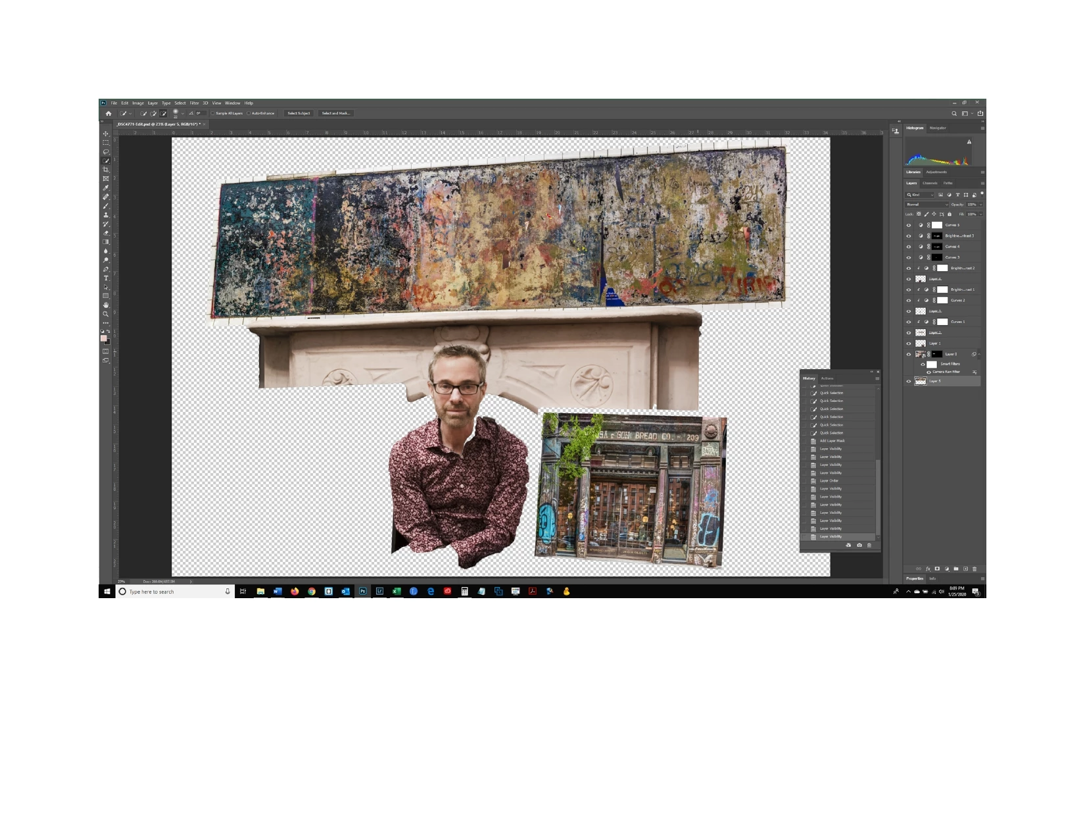Choose Add to selection brush mode
Screen dimensions: 1085x839
tap(153, 113)
